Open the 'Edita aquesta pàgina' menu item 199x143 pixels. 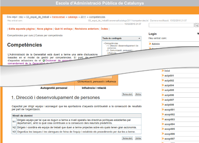click(21, 29)
